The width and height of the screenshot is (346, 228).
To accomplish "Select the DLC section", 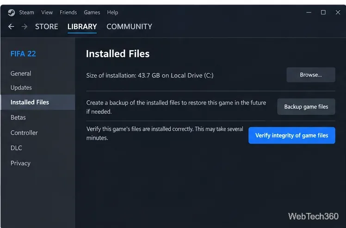I will tap(16, 148).
